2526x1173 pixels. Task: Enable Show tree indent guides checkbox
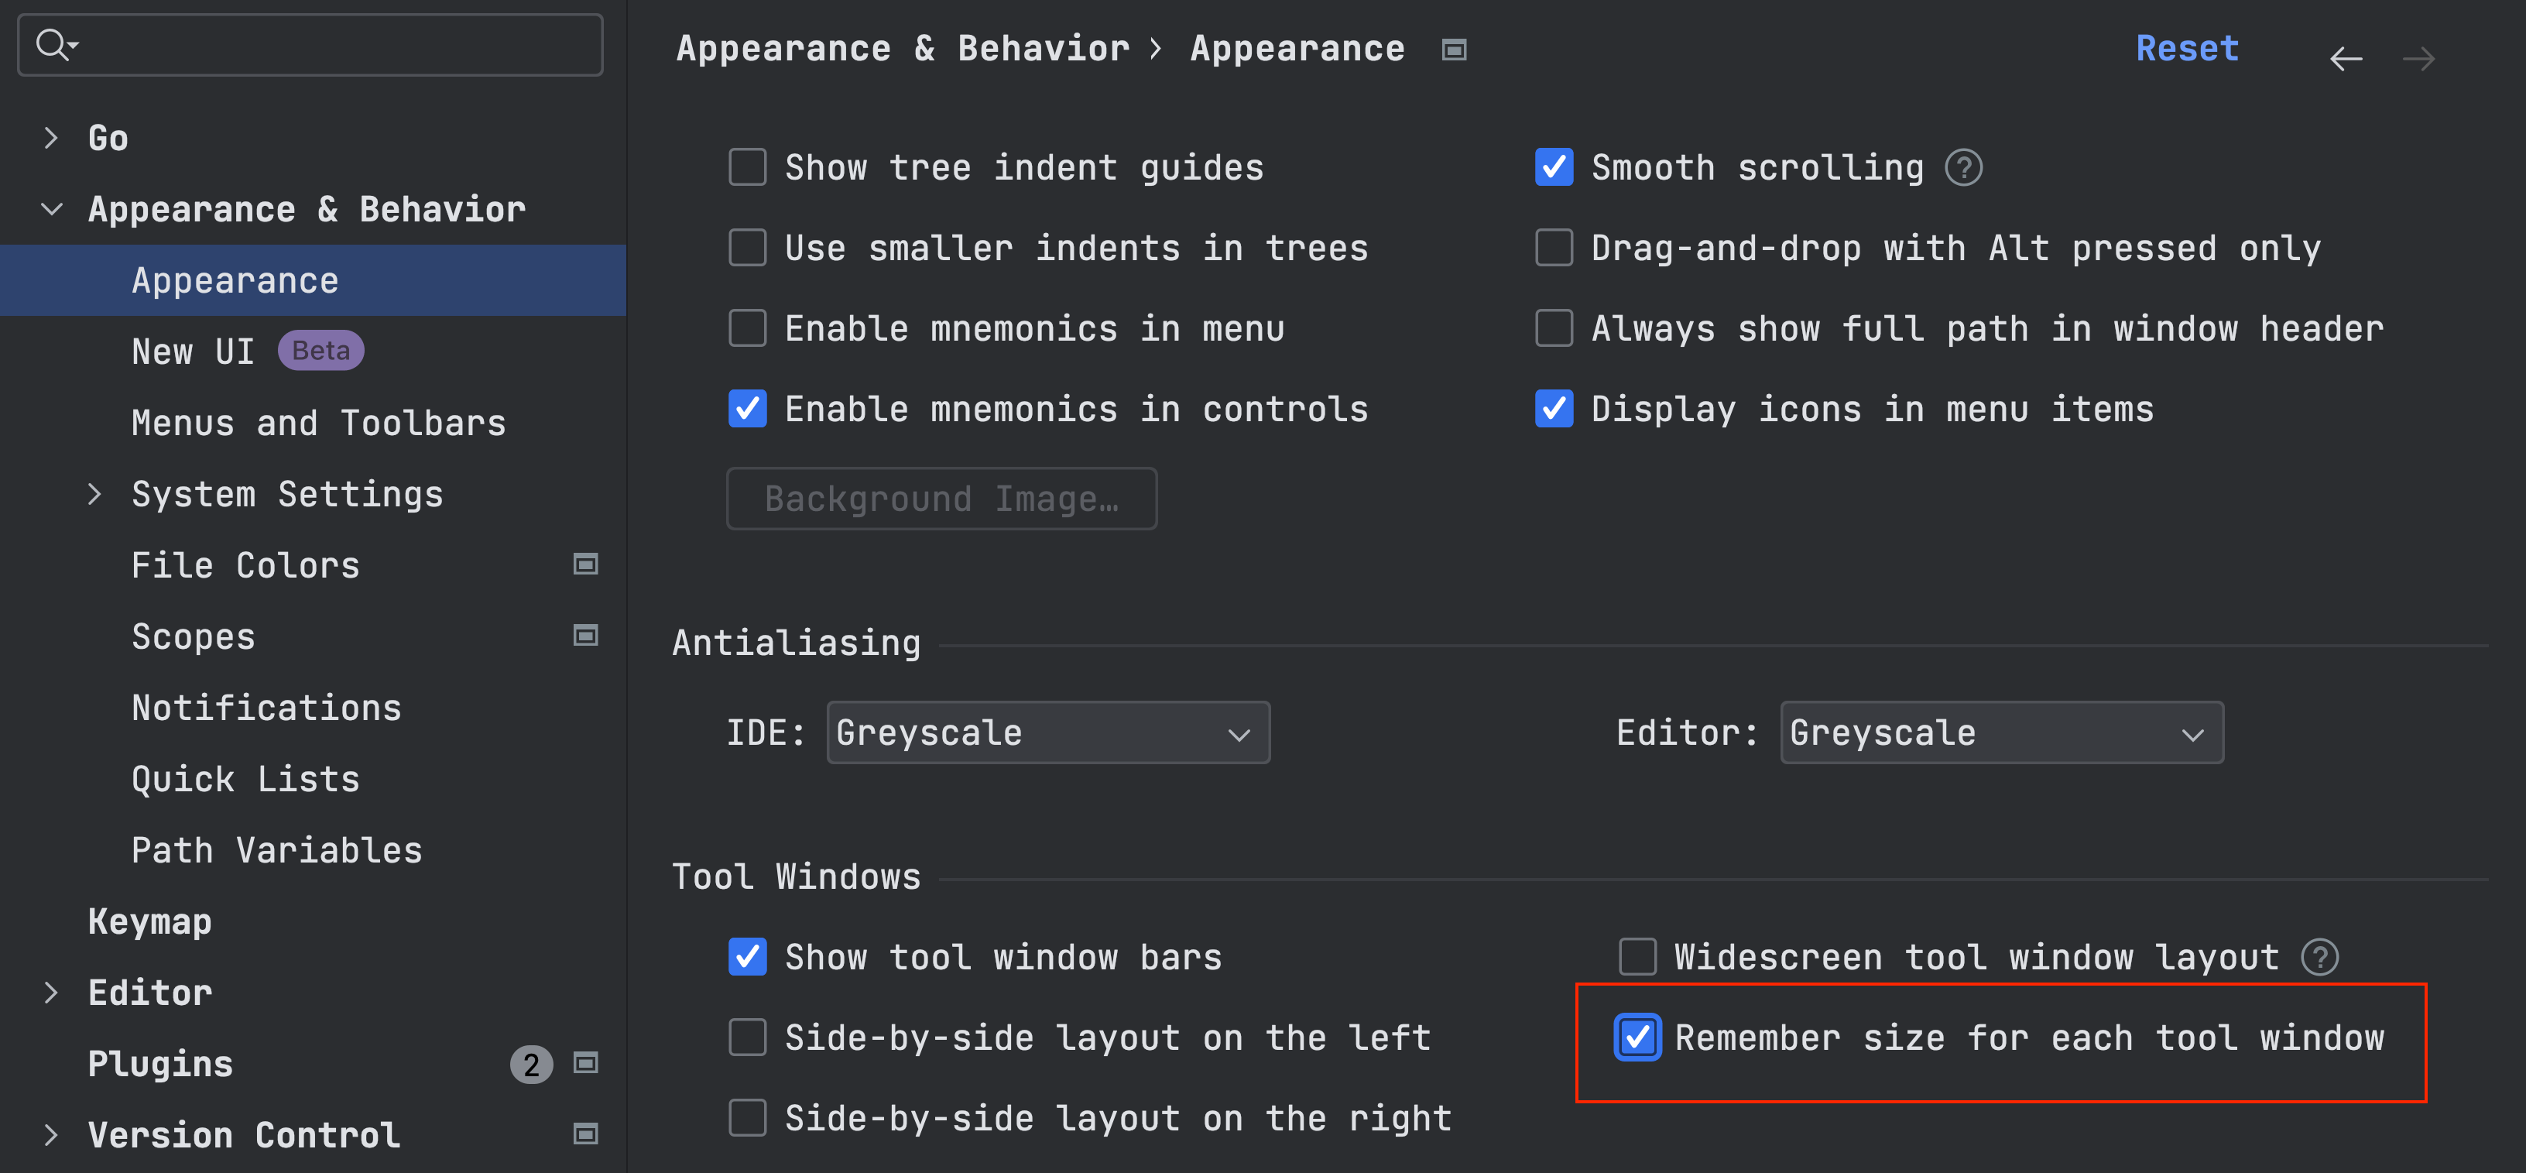coord(747,168)
